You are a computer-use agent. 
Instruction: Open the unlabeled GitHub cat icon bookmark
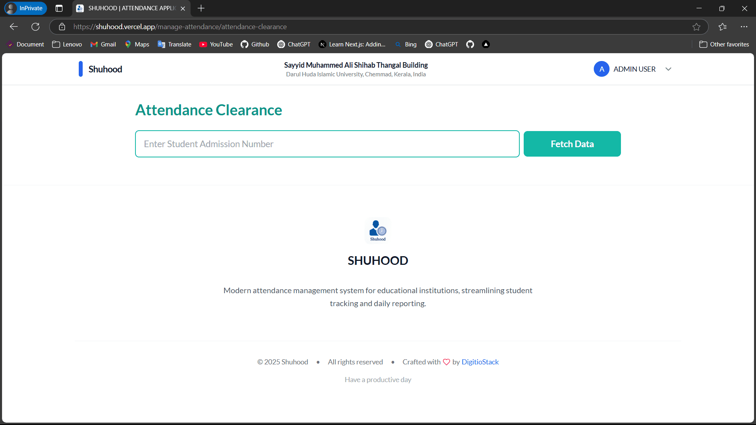click(470, 44)
